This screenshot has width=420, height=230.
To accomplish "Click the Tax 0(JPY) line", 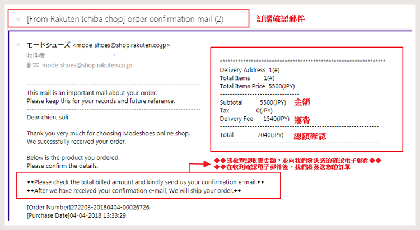I will point(246,111).
